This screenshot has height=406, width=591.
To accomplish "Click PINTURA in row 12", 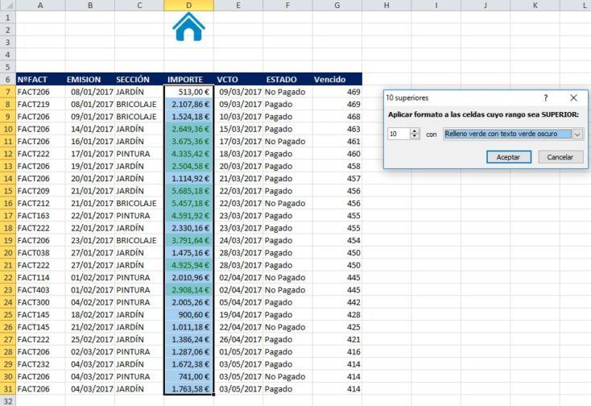I will click(x=139, y=154).
